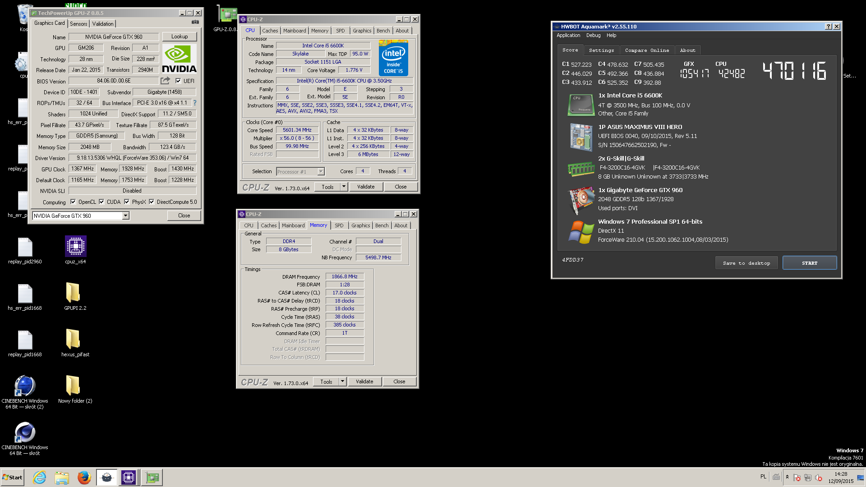This screenshot has width=866, height=487.
Task: Click the Intel Core i5 logo in CPU-Z
Action: [x=393, y=58]
